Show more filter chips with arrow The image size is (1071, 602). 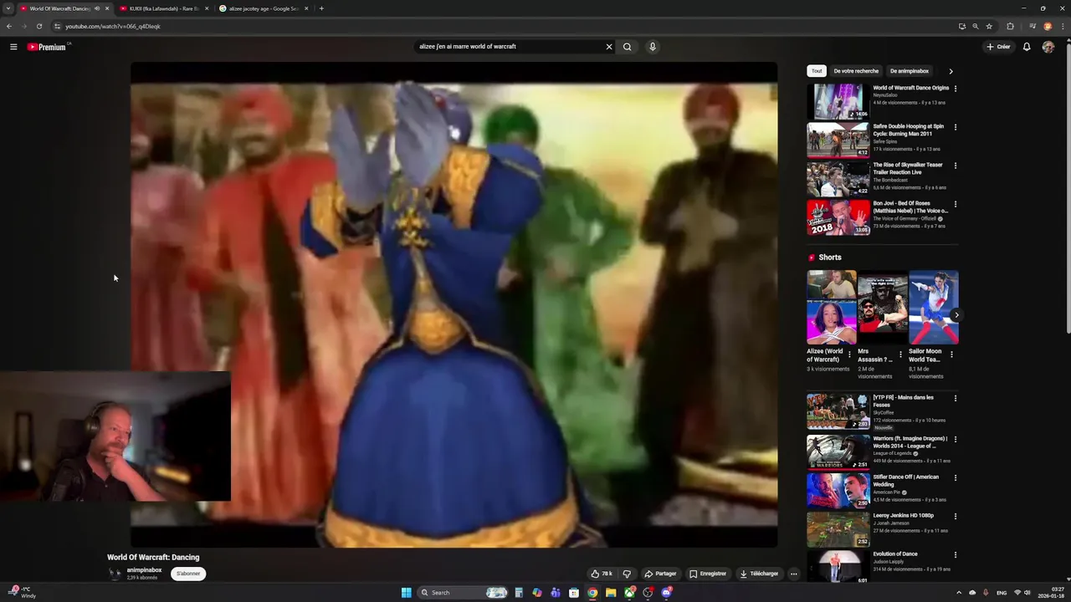(x=951, y=71)
